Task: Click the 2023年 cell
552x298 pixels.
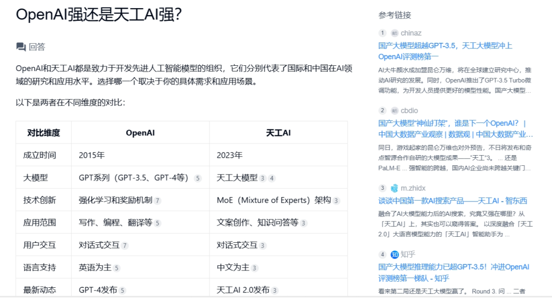Action: click(x=229, y=155)
